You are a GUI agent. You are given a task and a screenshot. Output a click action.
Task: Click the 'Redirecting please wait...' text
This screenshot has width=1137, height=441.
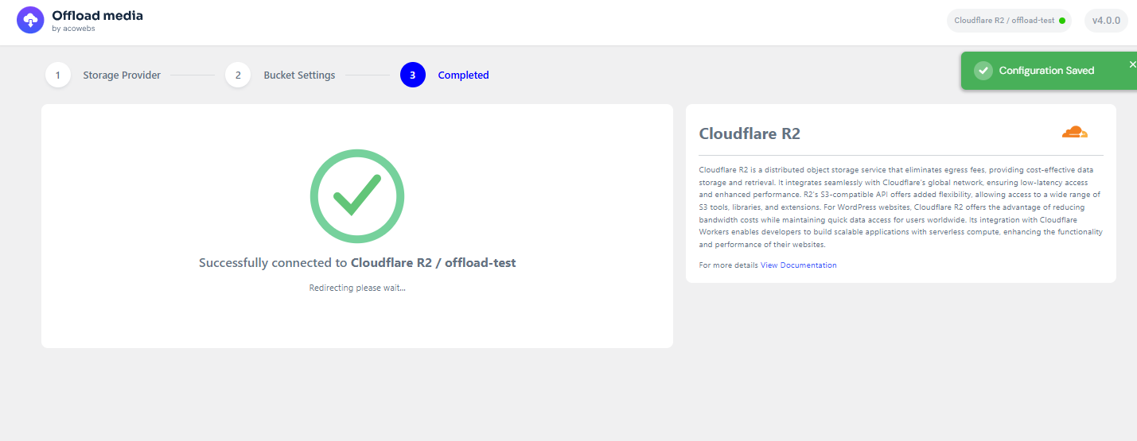(x=357, y=288)
